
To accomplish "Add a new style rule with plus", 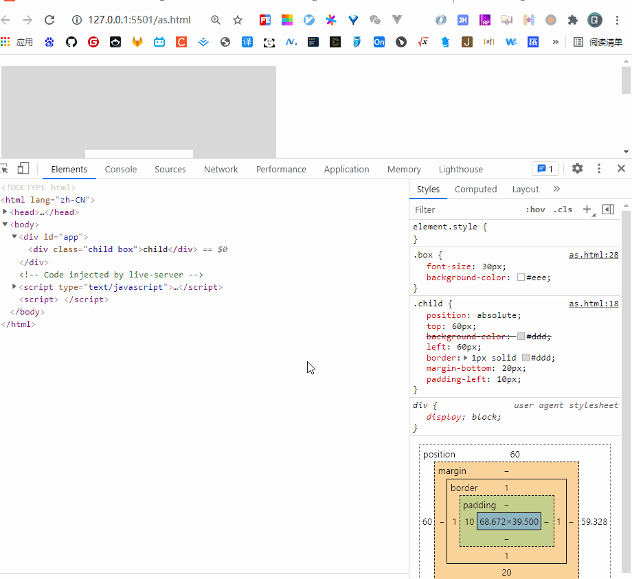I will click(x=587, y=209).
